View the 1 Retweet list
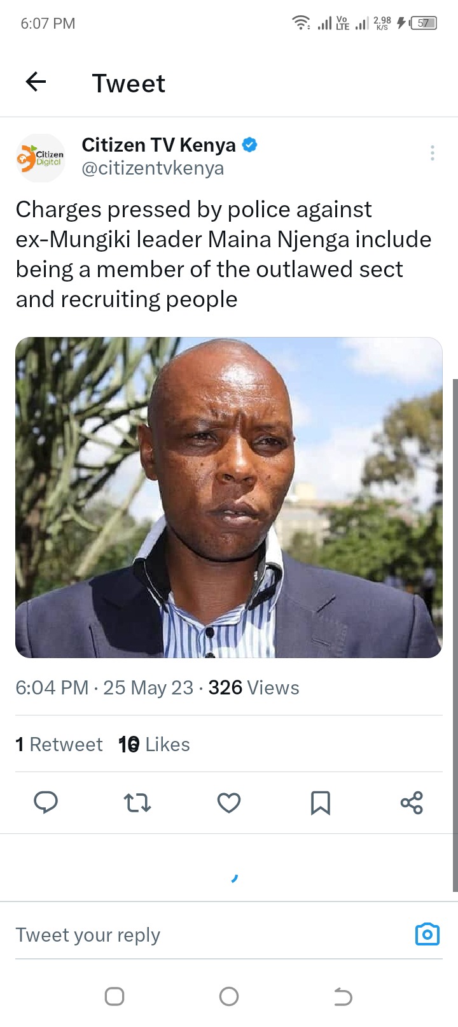This screenshot has height=1027, width=458. tap(59, 744)
